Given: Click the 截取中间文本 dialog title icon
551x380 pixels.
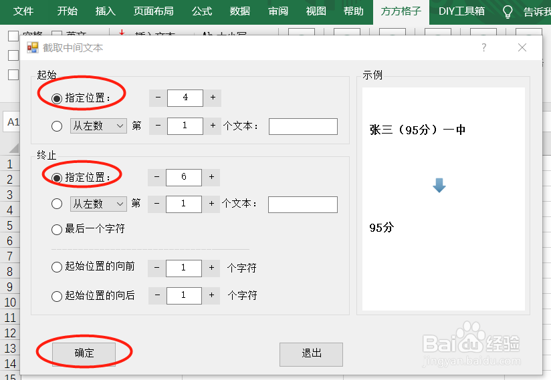Looking at the screenshot, I should point(33,47).
